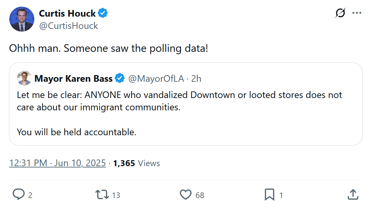Click Mayor Karen Bass's verified badge
This screenshot has height=208, width=371.
[119, 78]
